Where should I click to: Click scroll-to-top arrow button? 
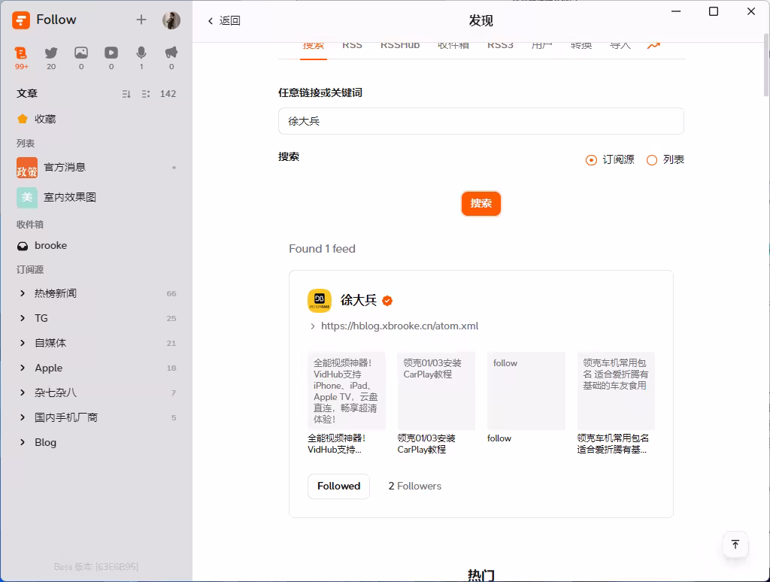[735, 544]
